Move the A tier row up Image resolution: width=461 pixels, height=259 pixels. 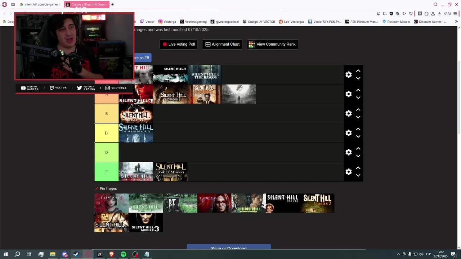coord(358,90)
